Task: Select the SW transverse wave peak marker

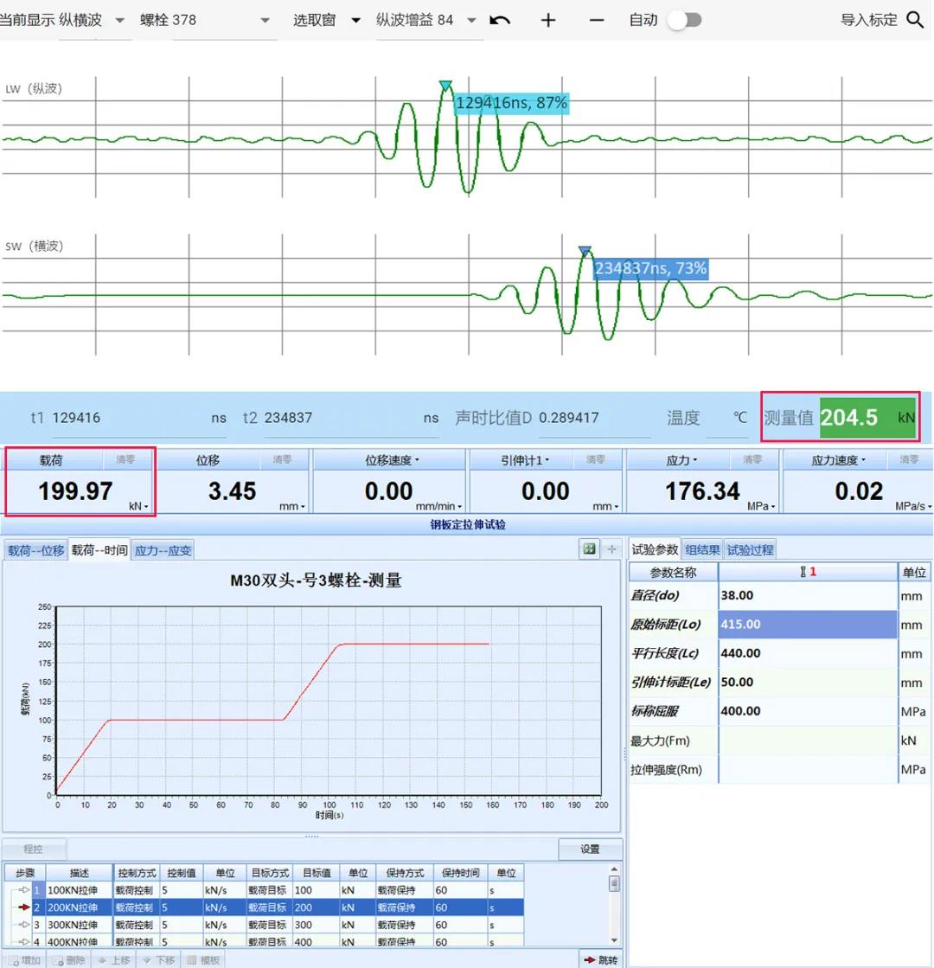Action: click(x=585, y=251)
